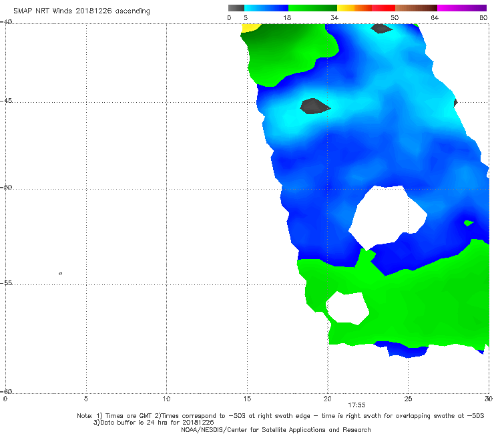The image size is (494, 434).
Task: Select the gray segment of the color bar
Action: click(236, 8)
